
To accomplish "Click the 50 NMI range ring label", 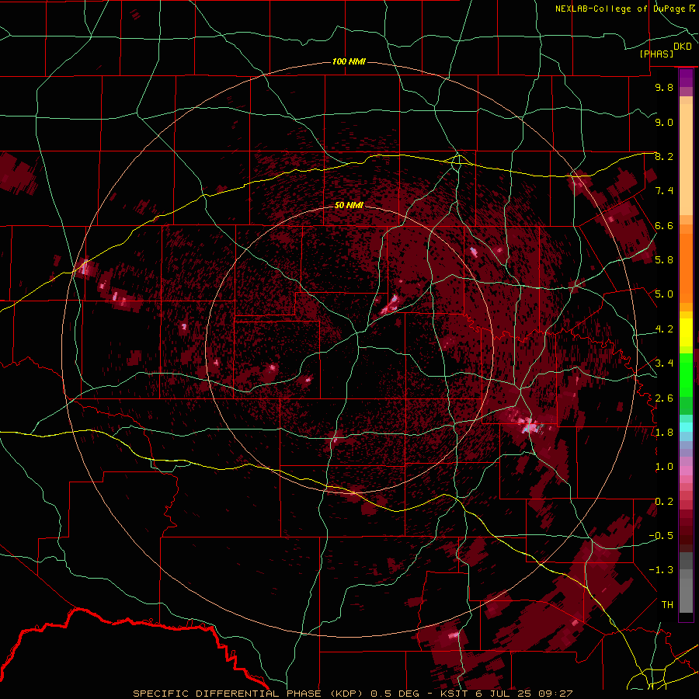I will click(349, 205).
